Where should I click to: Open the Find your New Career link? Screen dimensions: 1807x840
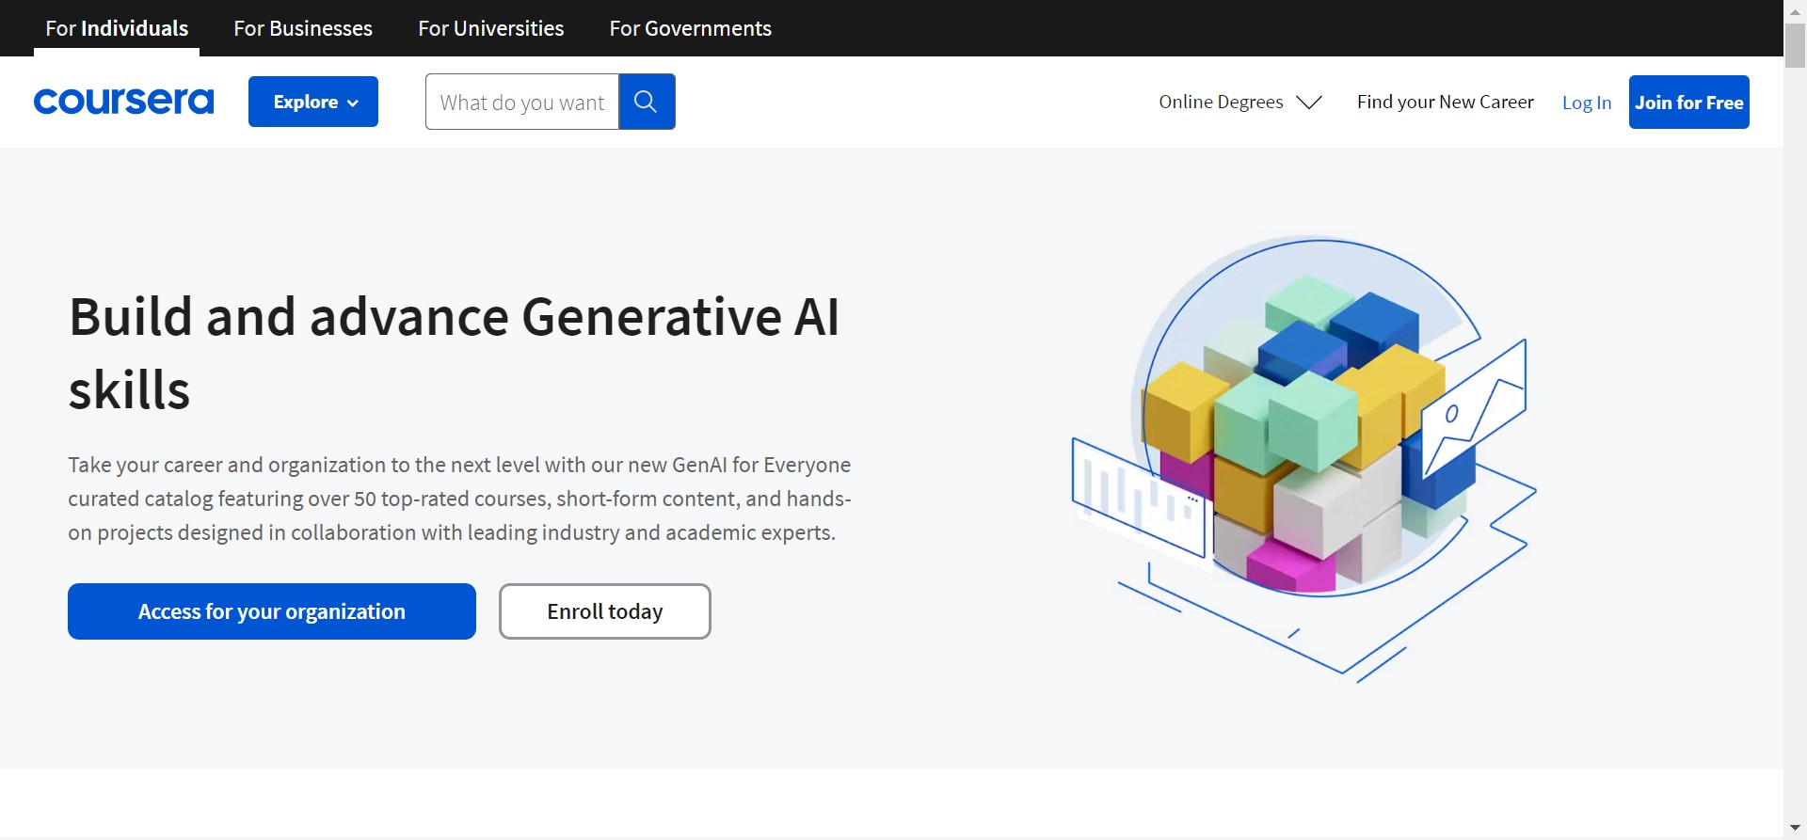[1445, 102]
